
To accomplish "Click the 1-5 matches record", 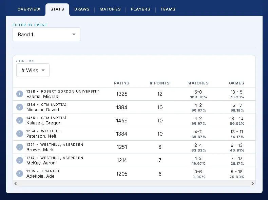I will click(198, 158).
